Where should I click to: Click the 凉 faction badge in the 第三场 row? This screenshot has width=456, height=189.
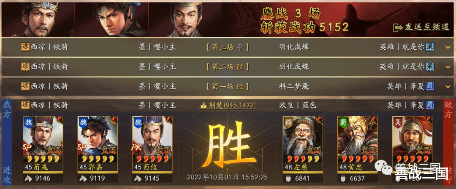coord(25,47)
